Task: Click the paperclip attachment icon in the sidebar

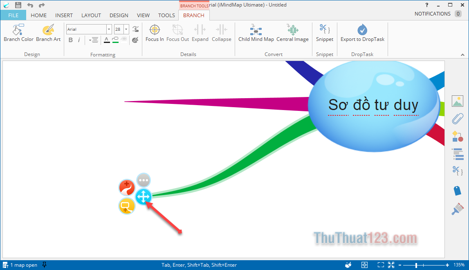Action: pos(457,119)
